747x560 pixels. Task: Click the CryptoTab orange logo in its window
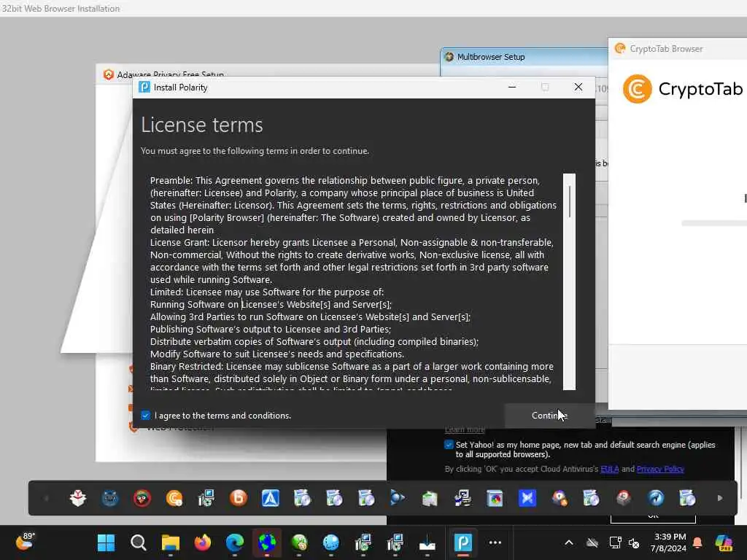coord(637,89)
